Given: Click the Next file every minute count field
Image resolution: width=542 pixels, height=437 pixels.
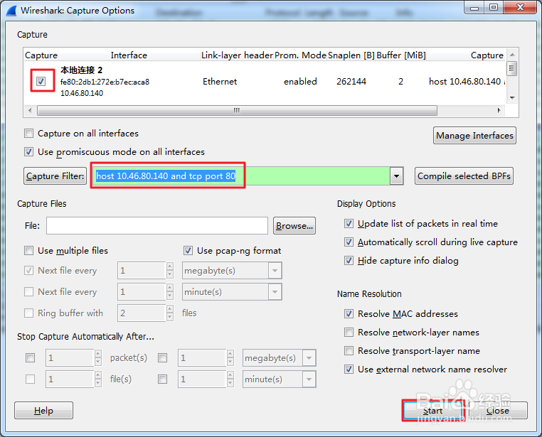Looking at the screenshot, I should click(x=142, y=292).
